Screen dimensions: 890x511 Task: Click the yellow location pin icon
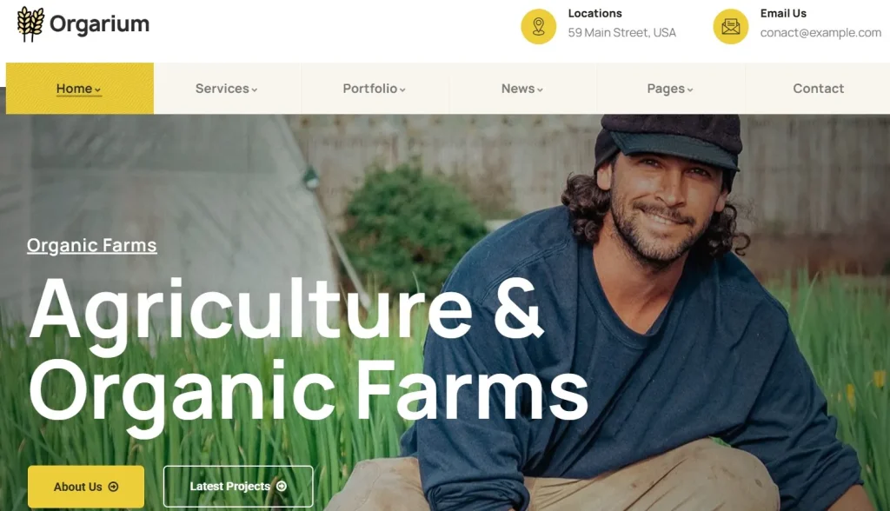[x=538, y=27]
